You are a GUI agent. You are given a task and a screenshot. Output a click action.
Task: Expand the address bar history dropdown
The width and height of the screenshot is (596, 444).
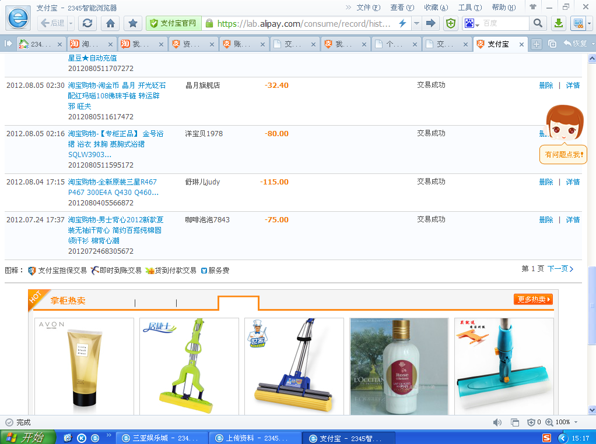coord(416,23)
